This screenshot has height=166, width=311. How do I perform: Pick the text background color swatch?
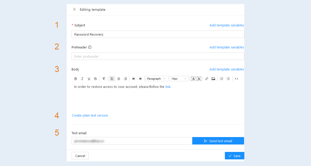(199, 79)
